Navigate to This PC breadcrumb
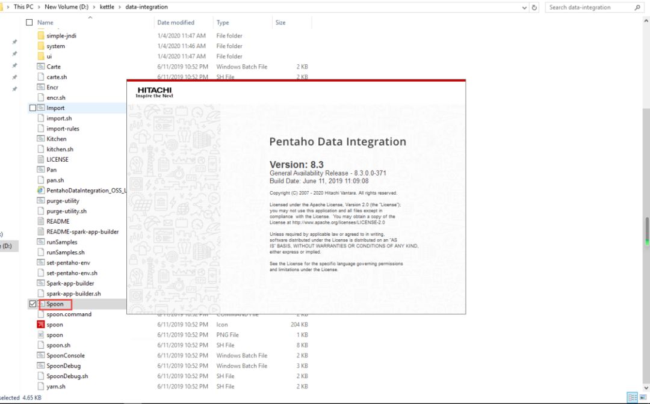The height and width of the screenshot is (404, 650). pos(23,7)
